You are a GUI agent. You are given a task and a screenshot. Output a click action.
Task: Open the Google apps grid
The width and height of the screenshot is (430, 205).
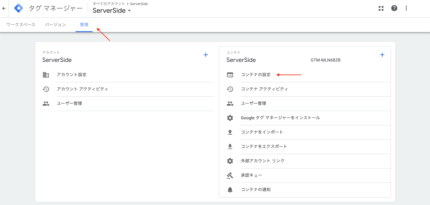pos(381,8)
